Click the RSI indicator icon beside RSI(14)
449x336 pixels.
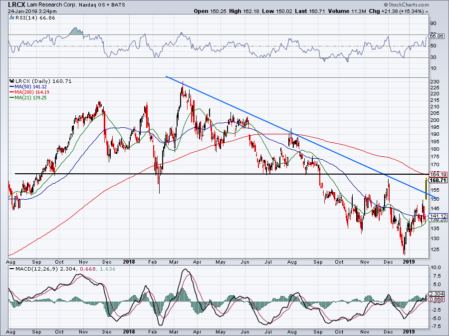click(x=11, y=18)
